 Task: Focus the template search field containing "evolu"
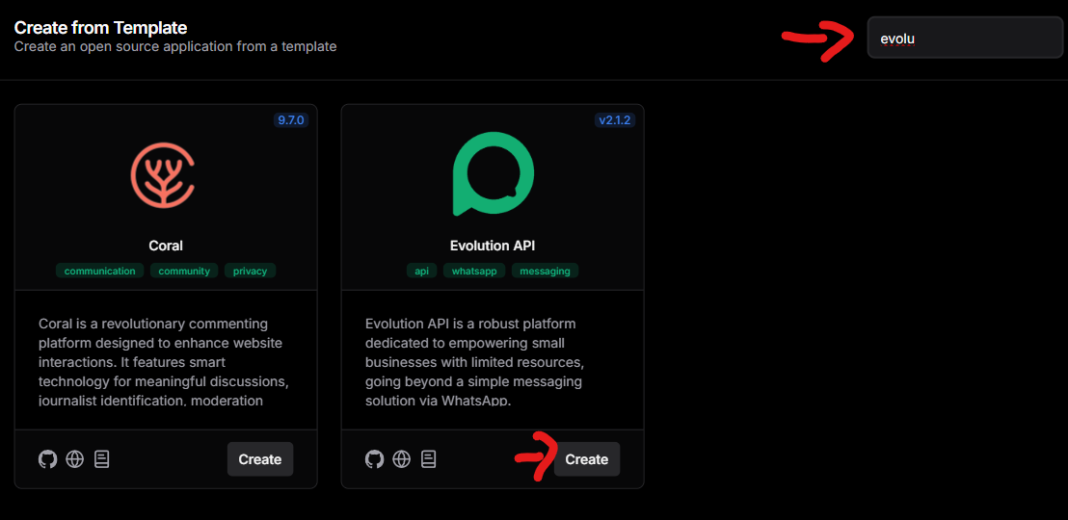(964, 39)
